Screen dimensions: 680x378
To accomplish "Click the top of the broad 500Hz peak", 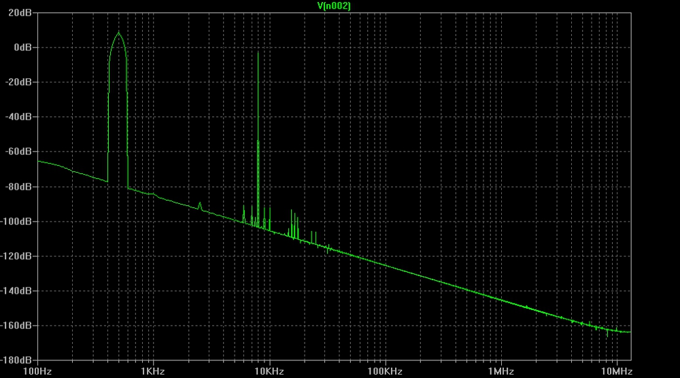I will (x=118, y=33).
